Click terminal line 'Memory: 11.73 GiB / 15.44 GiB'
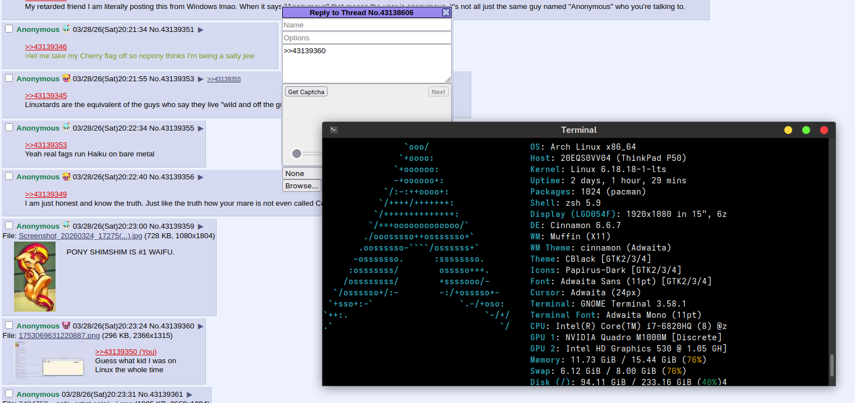This screenshot has height=403, width=855. [618, 360]
